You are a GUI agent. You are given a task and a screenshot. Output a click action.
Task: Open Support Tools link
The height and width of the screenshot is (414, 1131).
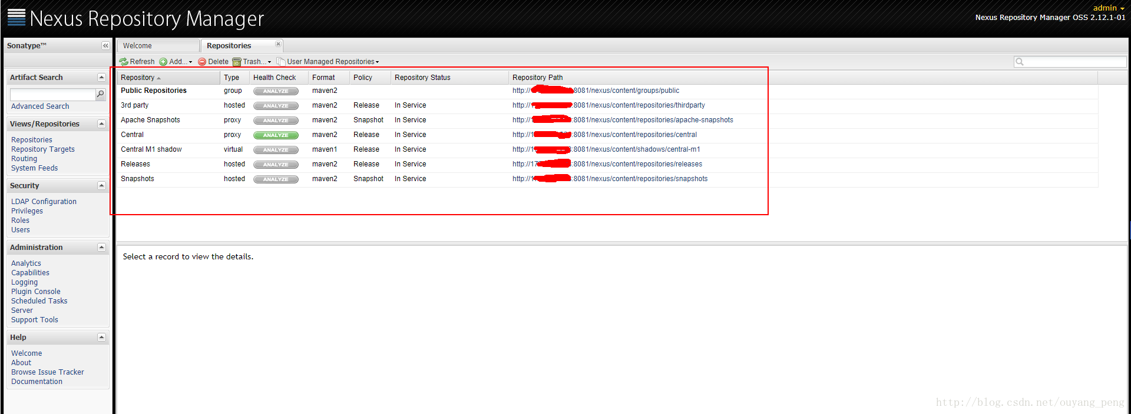(35, 320)
